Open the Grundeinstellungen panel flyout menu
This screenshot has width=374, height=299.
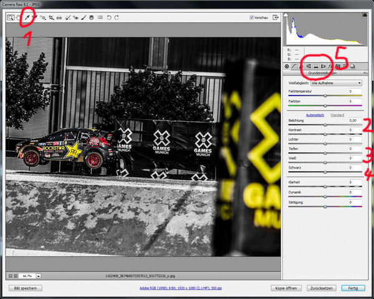[365, 73]
